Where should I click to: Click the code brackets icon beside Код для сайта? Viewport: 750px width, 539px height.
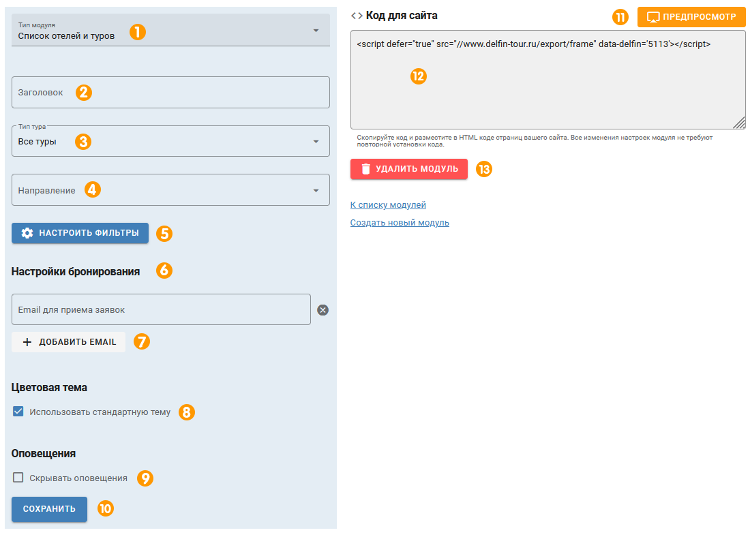[356, 15]
